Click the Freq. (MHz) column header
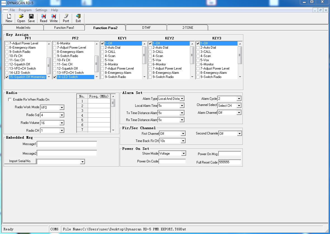The height and width of the screenshot is (234, 330). click(99, 96)
